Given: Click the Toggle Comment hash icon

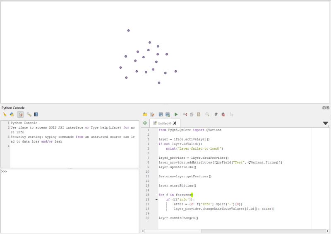Looking at the screenshot, I should coord(216,115).
